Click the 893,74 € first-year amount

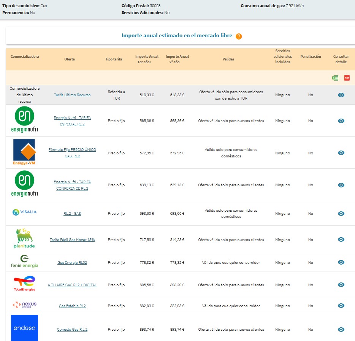pos(147,330)
